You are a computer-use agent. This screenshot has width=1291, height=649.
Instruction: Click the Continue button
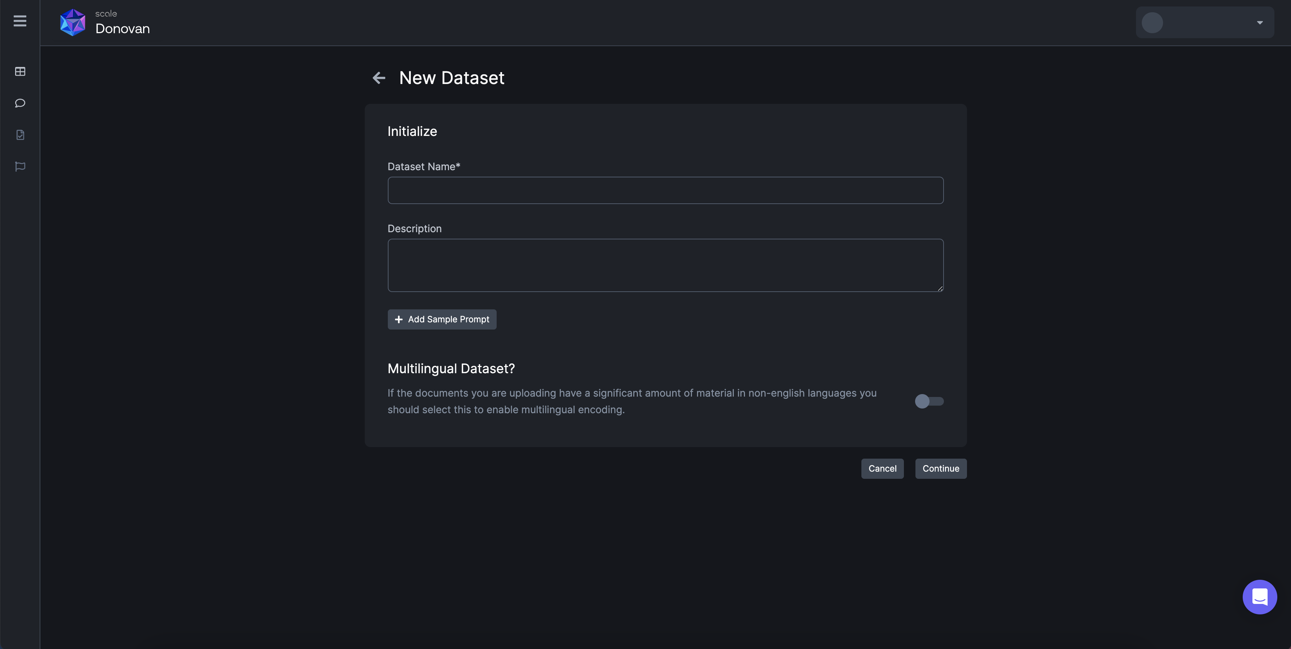tap(941, 468)
